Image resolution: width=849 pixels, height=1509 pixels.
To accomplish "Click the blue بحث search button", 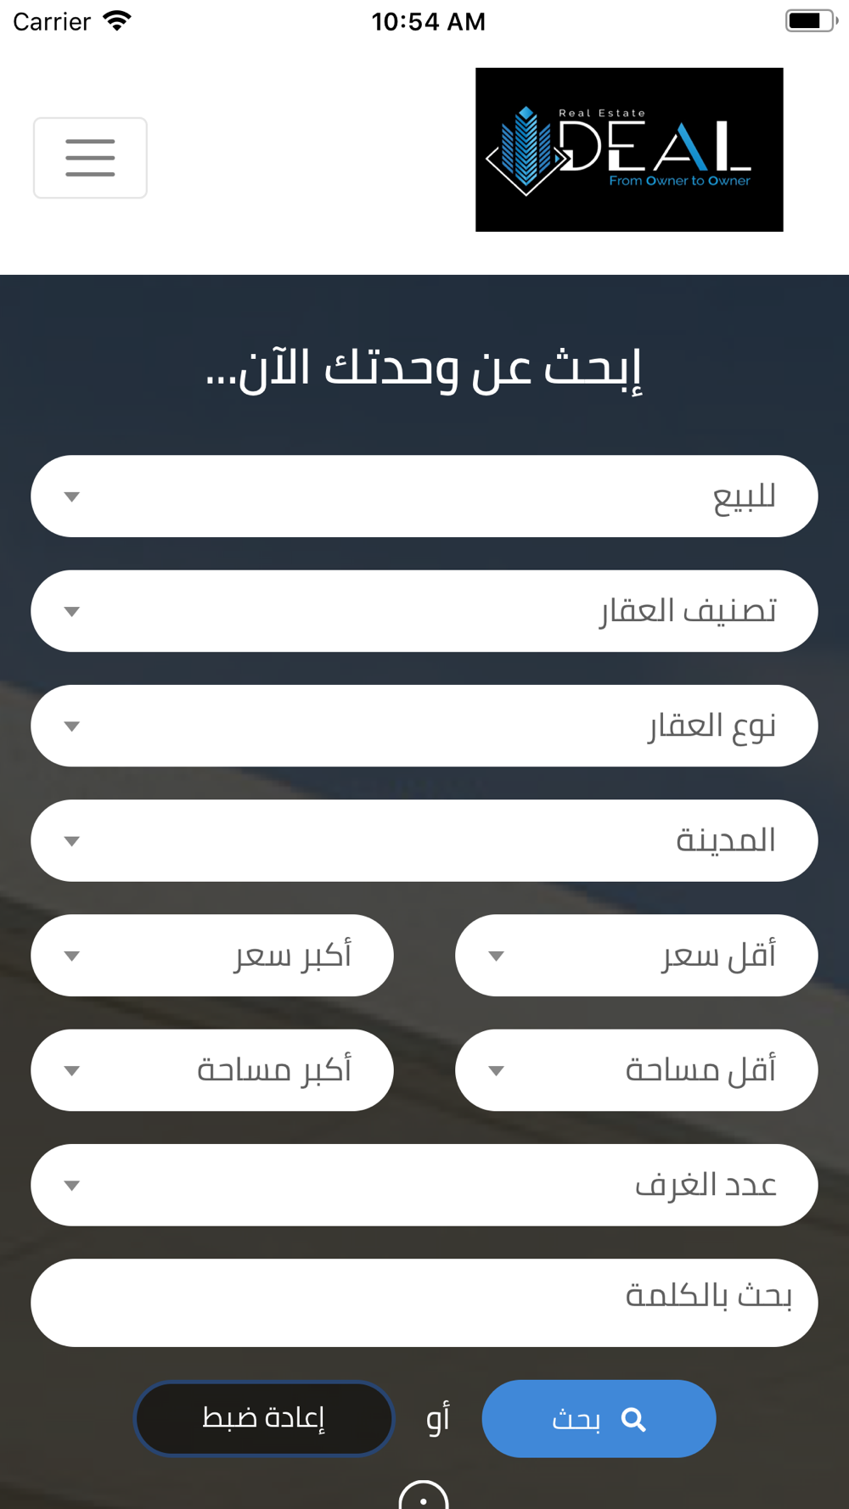I will point(599,1419).
